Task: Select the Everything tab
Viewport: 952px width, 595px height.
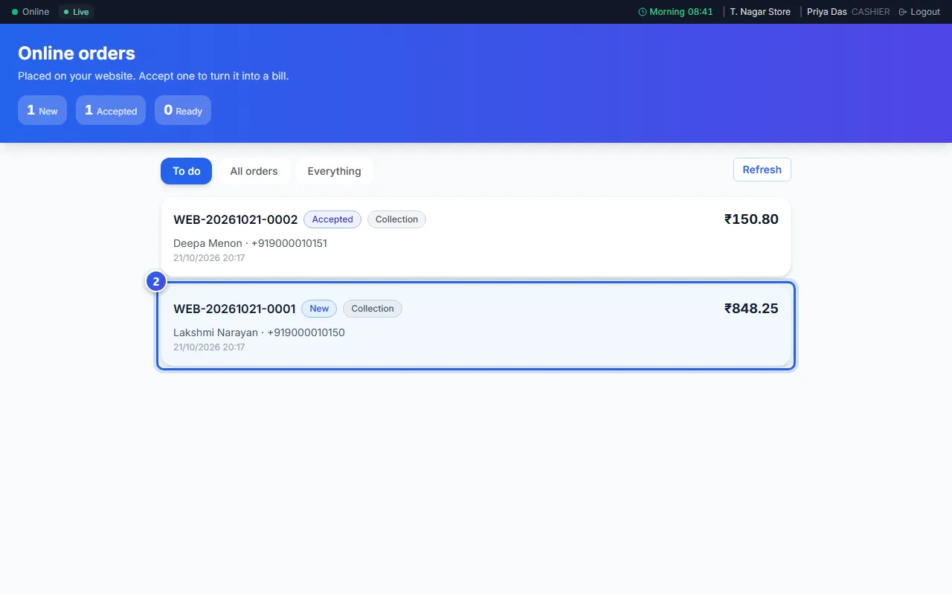Action: [334, 171]
